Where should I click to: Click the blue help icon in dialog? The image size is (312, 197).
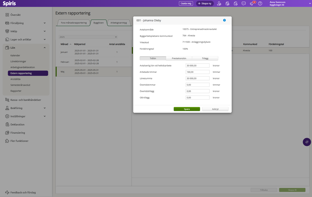tap(224, 20)
